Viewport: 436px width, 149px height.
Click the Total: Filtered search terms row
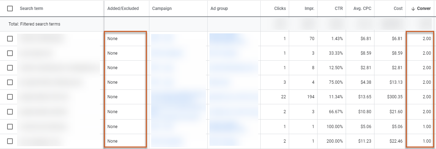pos(34,24)
